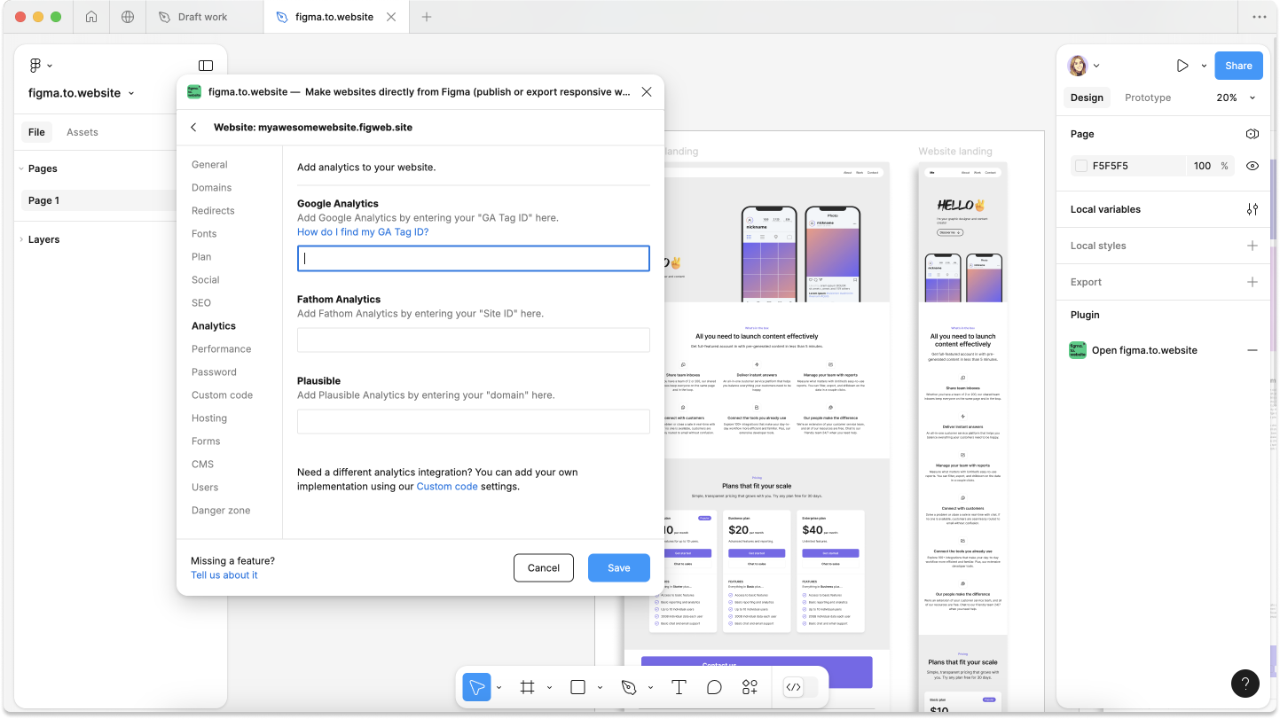Image resolution: width=1280 pixels, height=719 pixels.
Task: Click the page color variable hexagon icon
Action: pos(1253,134)
